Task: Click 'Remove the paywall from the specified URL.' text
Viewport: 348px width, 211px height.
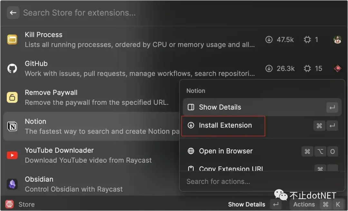Action: [97, 102]
